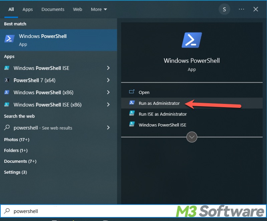Show Documents (7+) results
Screen dimensions: 267x221
tap(20, 161)
